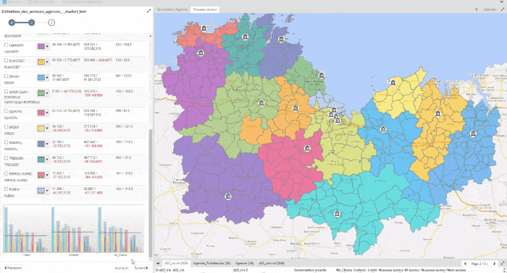Click agency marker in orange sector surrounded by blue
Screen dimensions: 507x273
[x=437, y=113]
